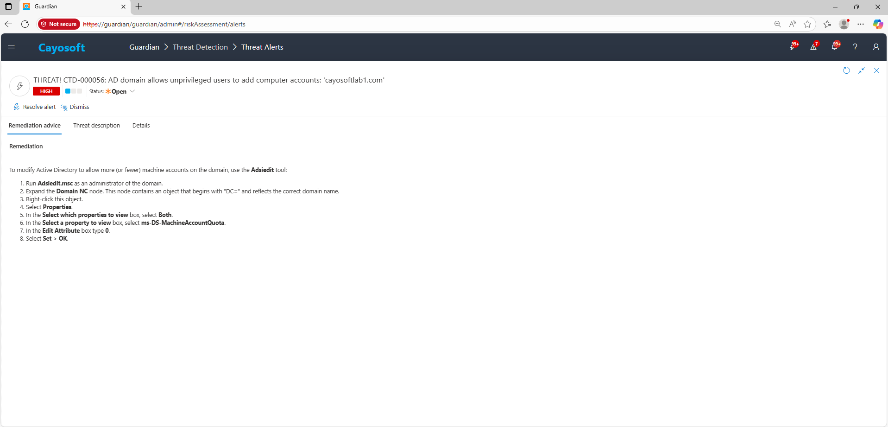The width and height of the screenshot is (888, 427).
Task: Navigate to the Guardian breadcrumb link
Action: (x=144, y=47)
